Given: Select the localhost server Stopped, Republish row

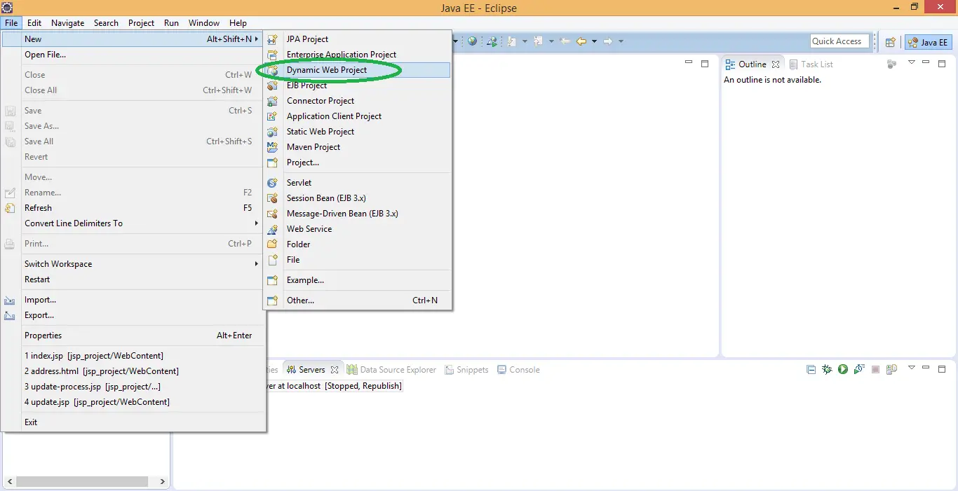Looking at the screenshot, I should click(x=335, y=386).
